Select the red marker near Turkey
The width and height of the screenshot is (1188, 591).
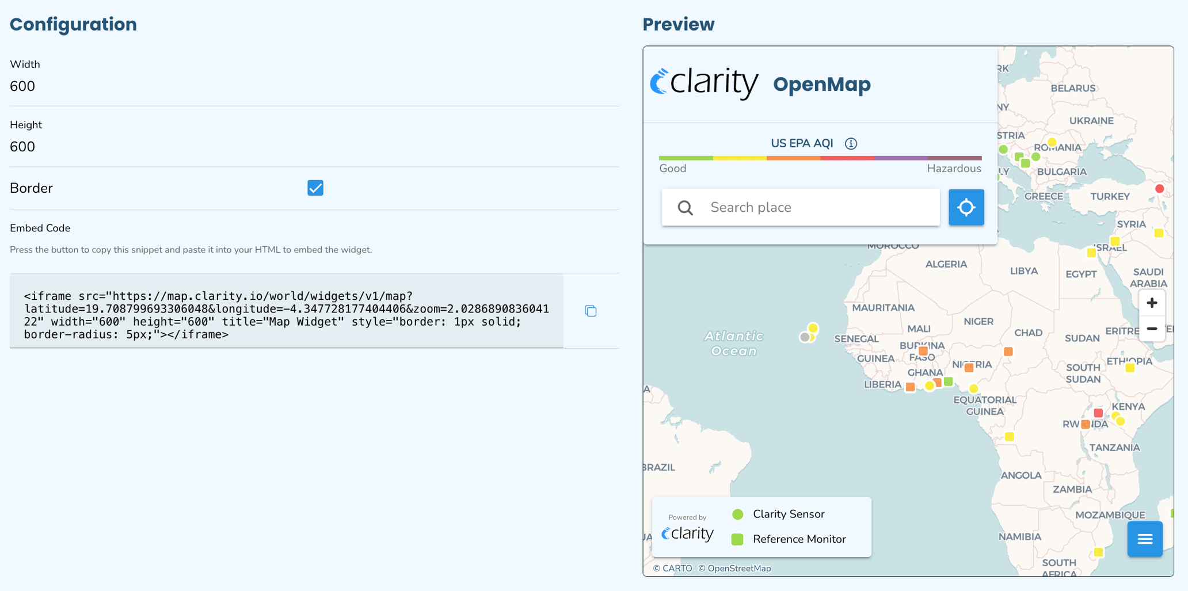[x=1159, y=187]
